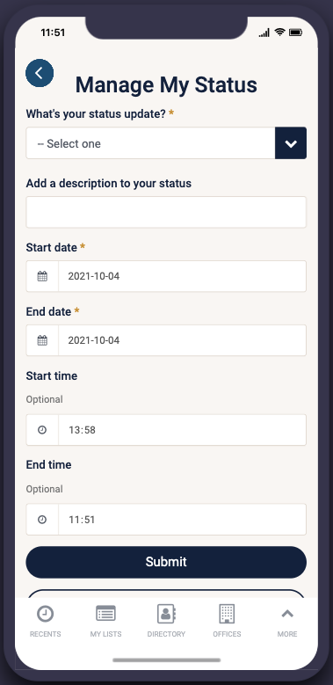Click the Start date calendar icon
The height and width of the screenshot is (685, 333).
(42, 276)
